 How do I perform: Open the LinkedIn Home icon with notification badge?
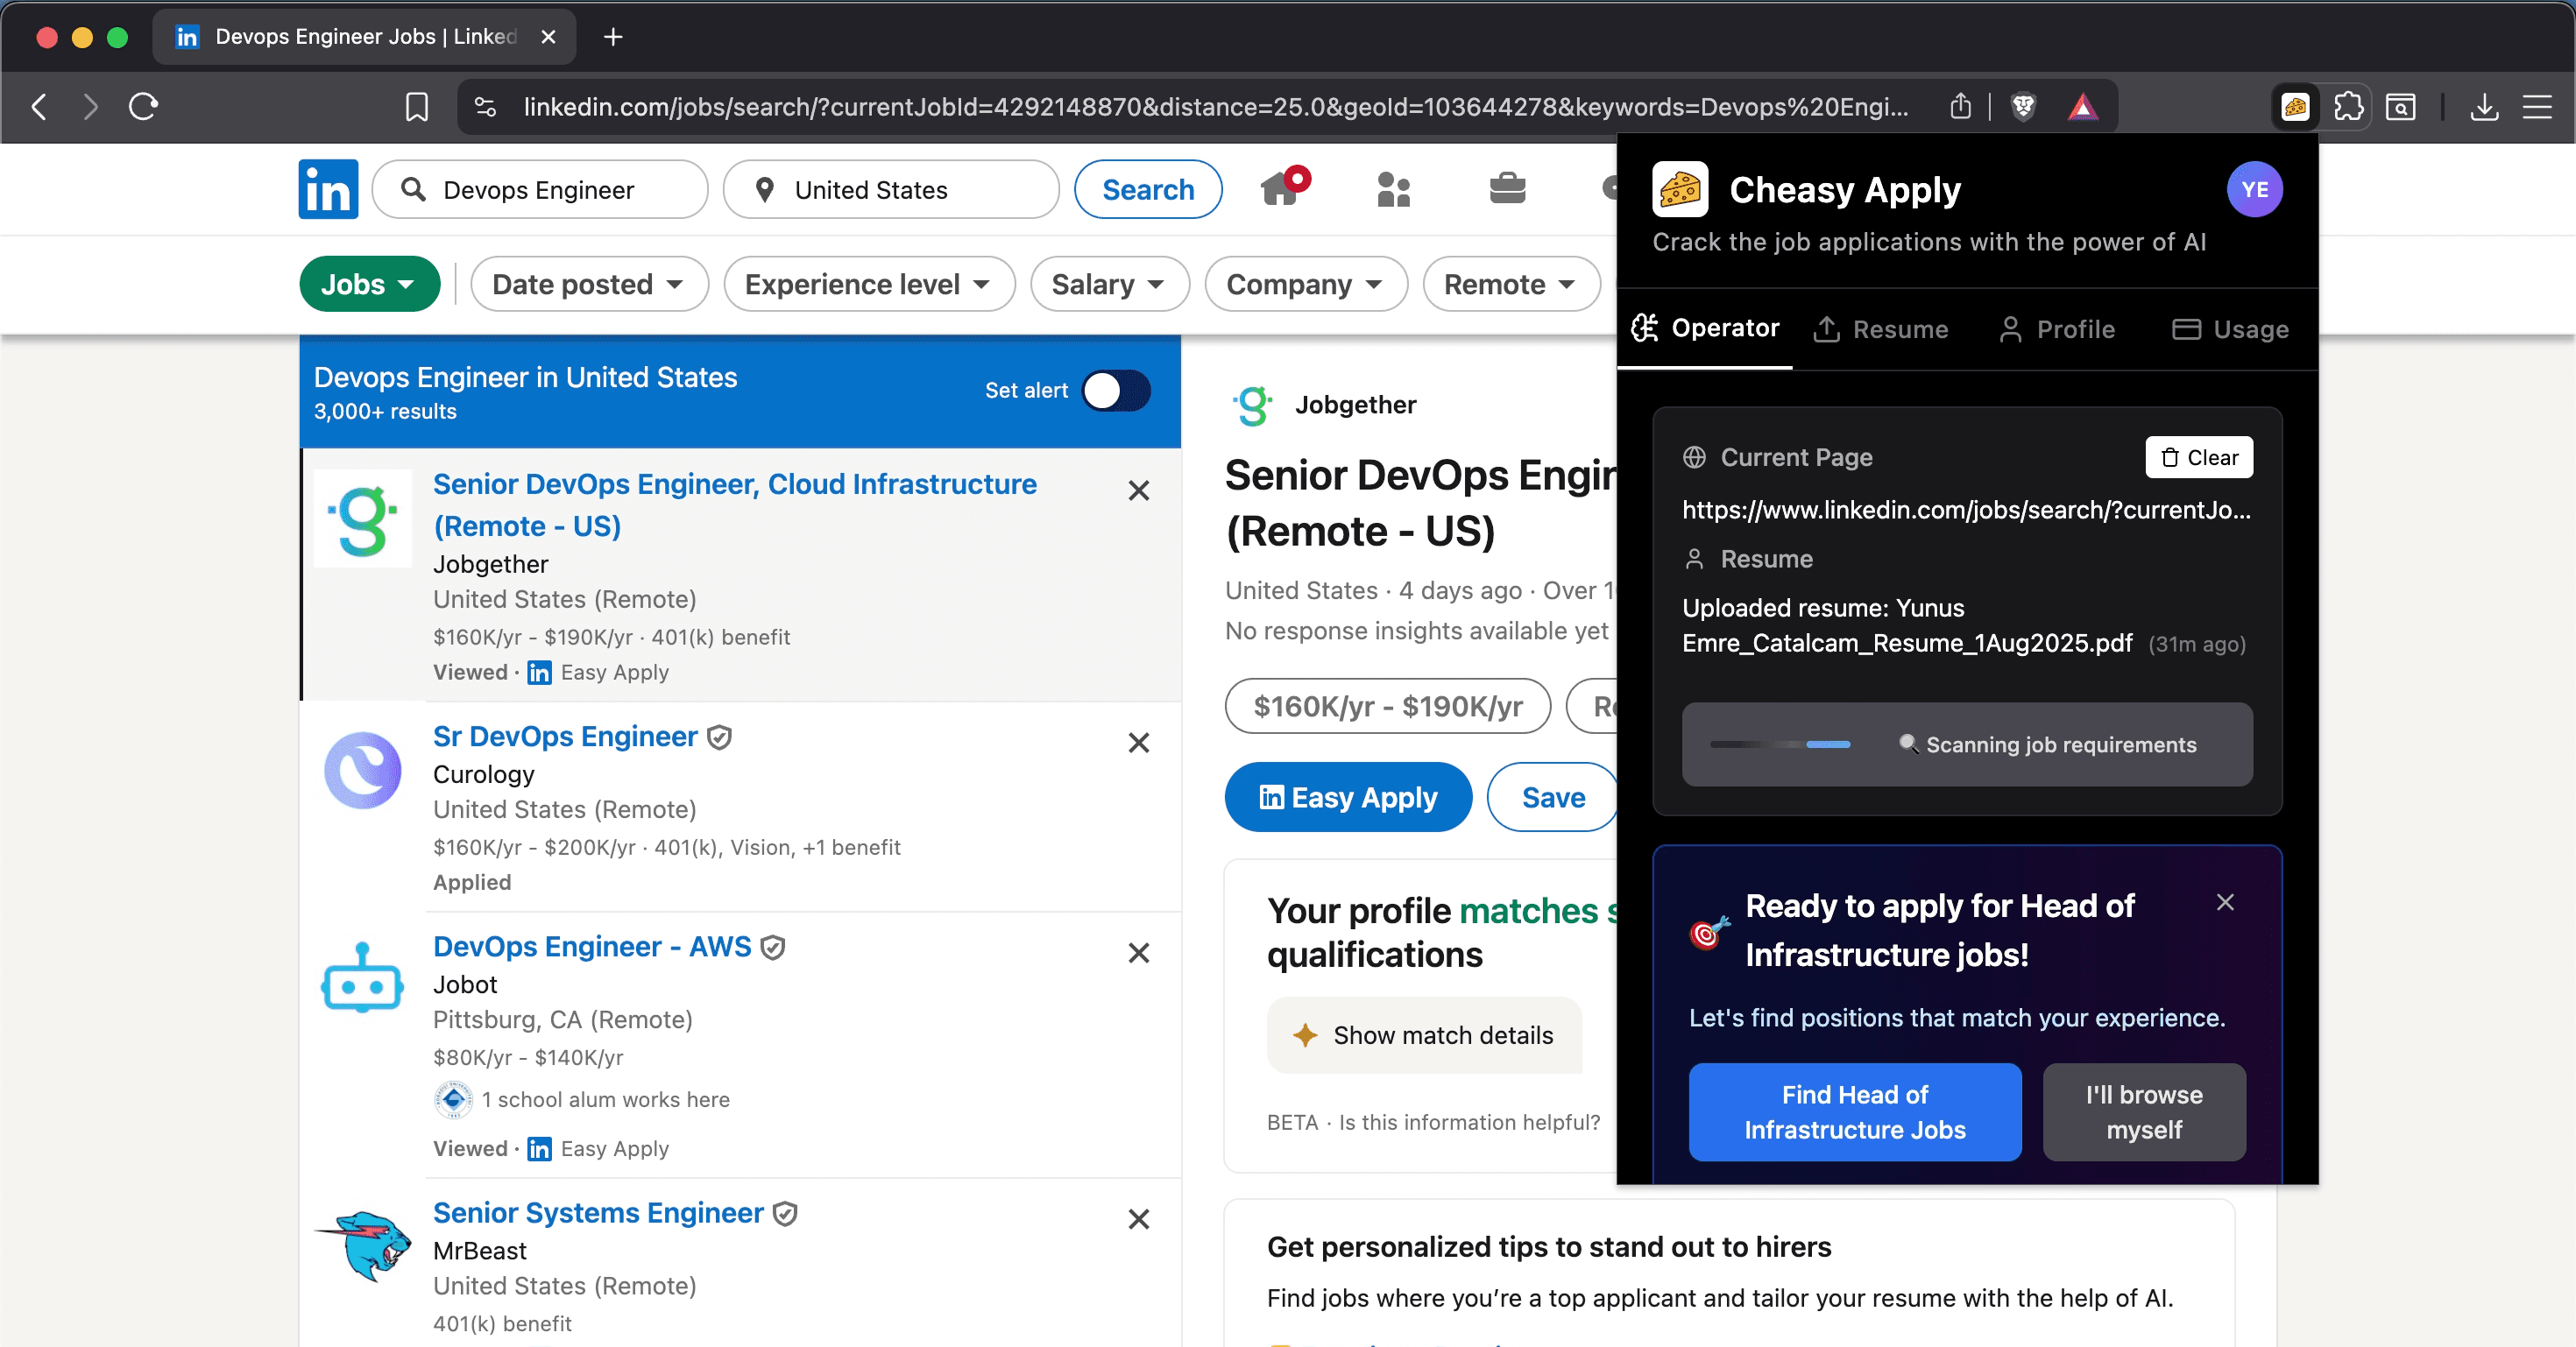pyautogui.click(x=1283, y=187)
